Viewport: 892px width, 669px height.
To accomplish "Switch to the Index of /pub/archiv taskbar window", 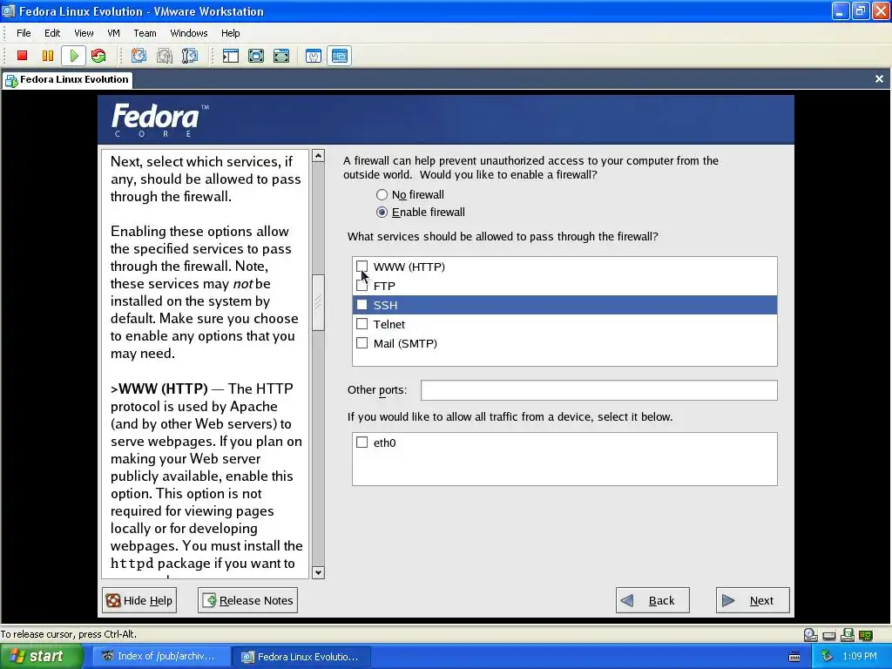I will click(x=161, y=657).
